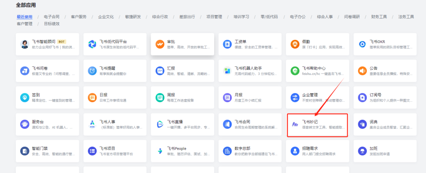Click the 飞书智能顾问 app name
This screenshot has width=426, height=173.
click(x=43, y=41)
